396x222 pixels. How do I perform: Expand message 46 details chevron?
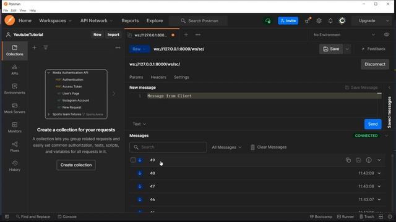pos(379,199)
